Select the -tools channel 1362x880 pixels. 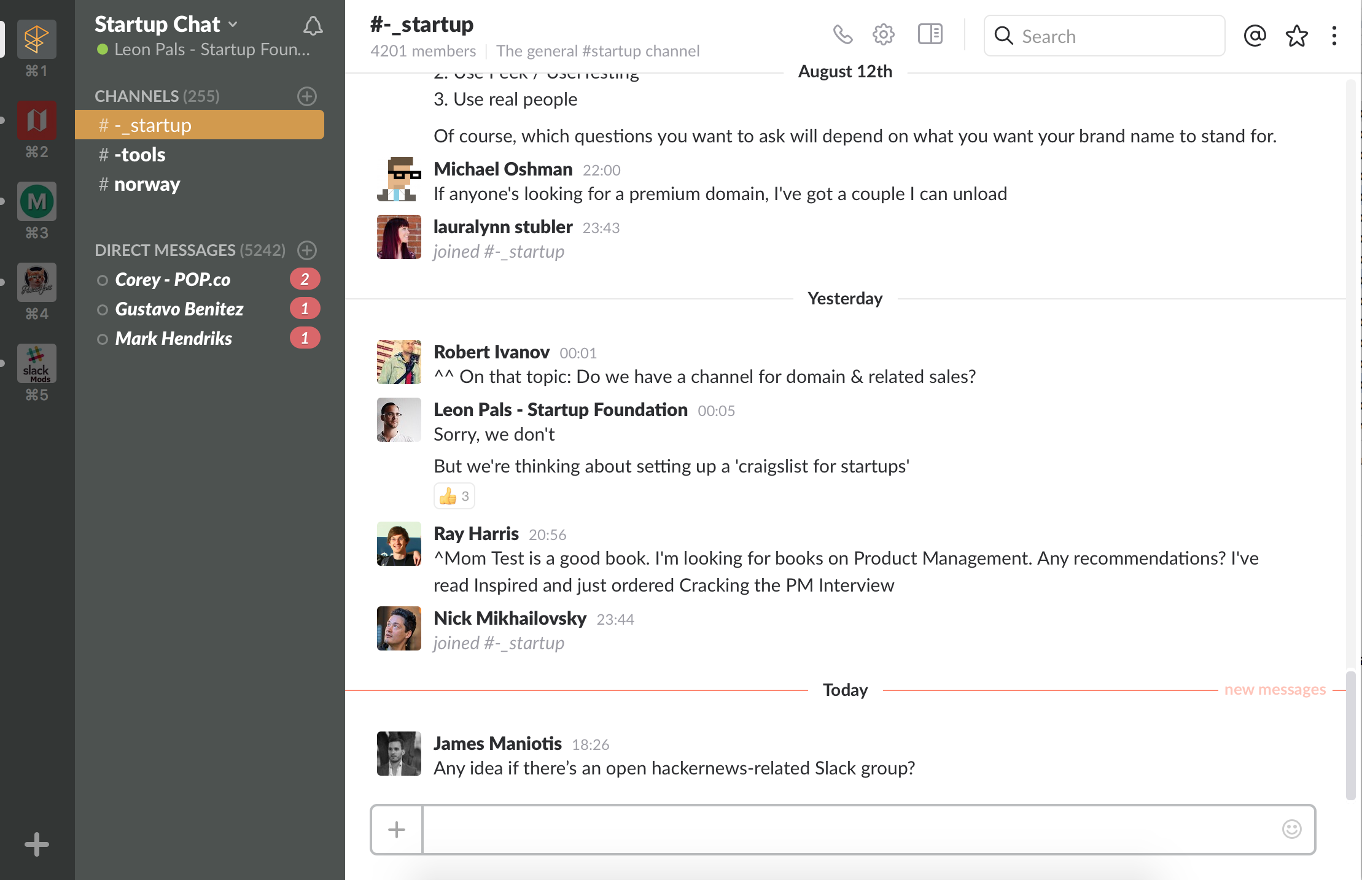point(139,155)
